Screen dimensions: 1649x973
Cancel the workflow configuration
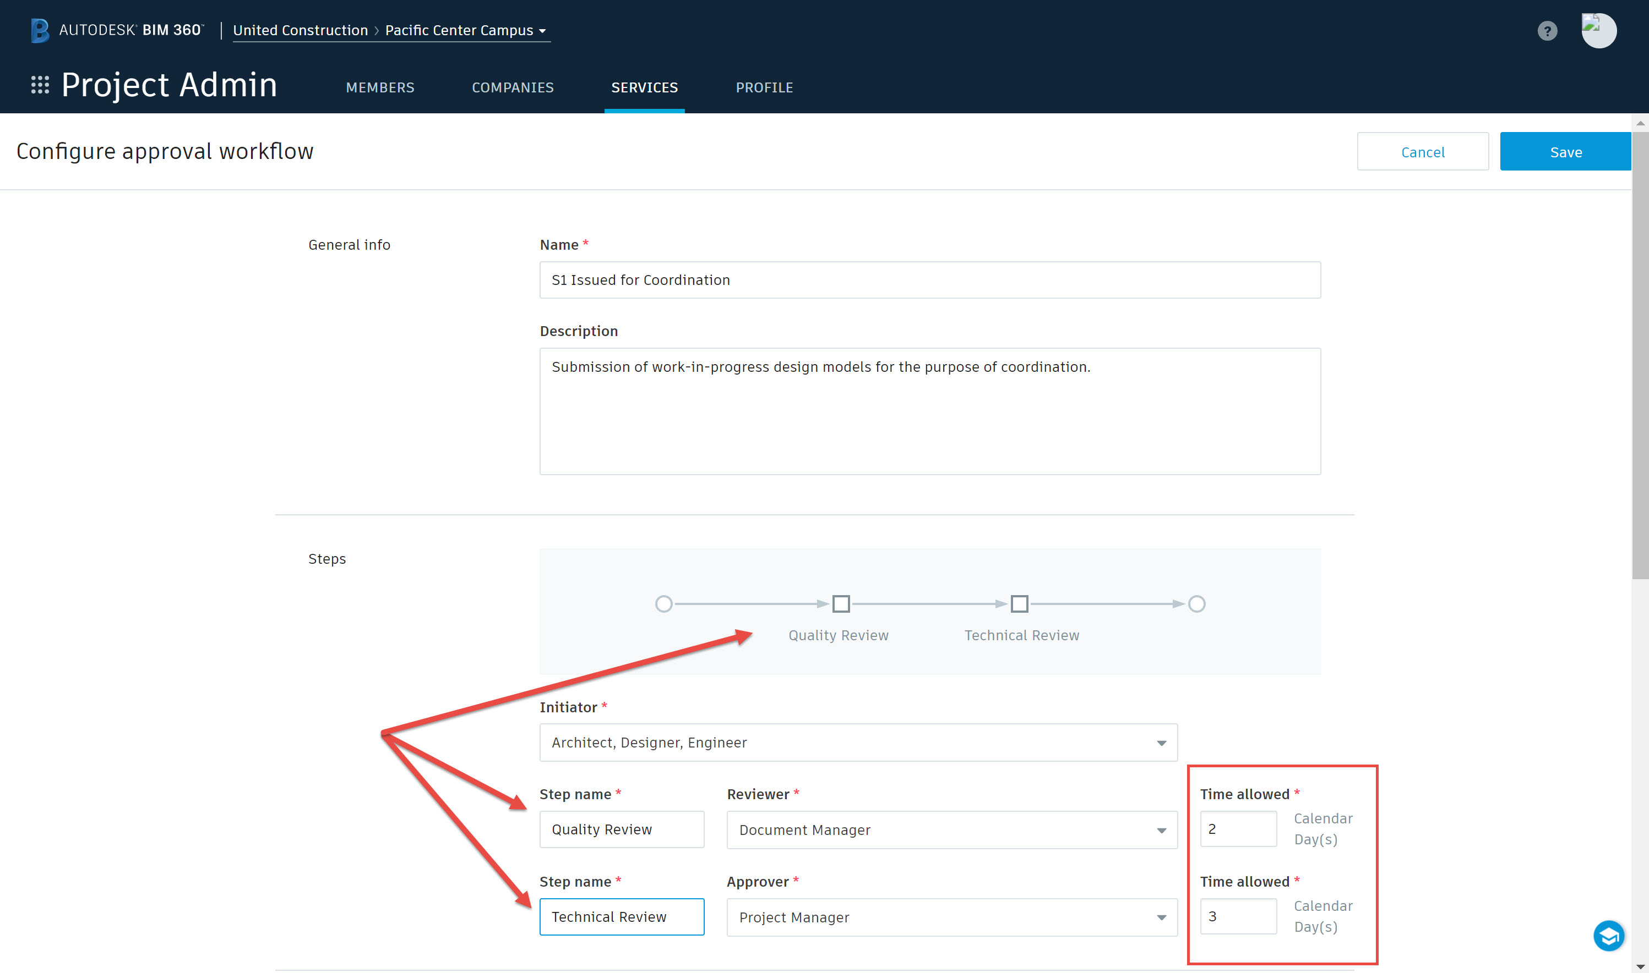coord(1422,152)
